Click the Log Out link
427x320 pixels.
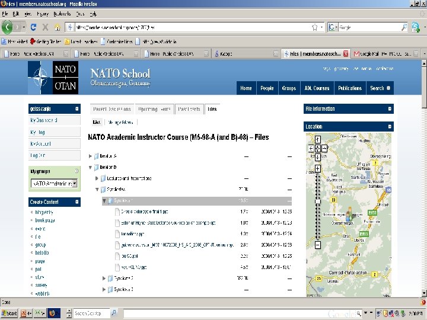pos(38,155)
